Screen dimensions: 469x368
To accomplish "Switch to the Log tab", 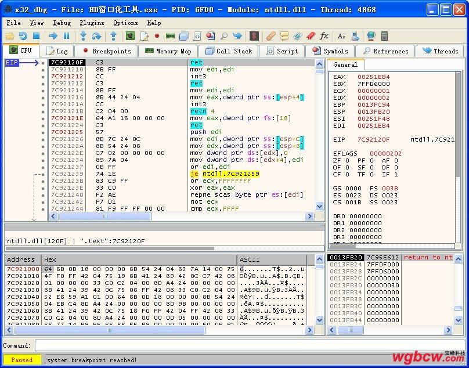I will coord(57,51).
